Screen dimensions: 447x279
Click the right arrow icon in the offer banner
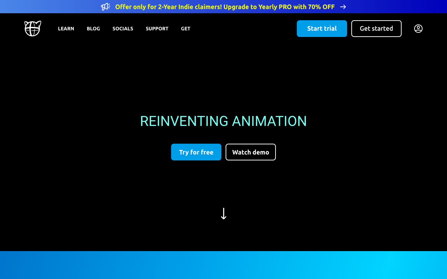pos(343,7)
